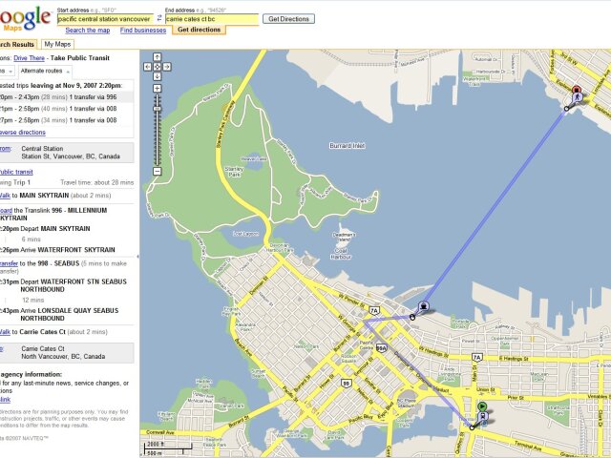This screenshot has height=458, width=611.
Task: Click the green start marker on map
Action: pyautogui.click(x=482, y=407)
